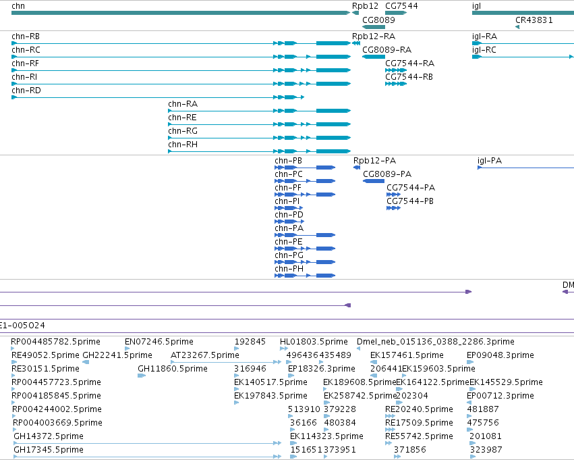Select transcript chn-RF
Viewport: 574px width, 460px height.
point(181,70)
